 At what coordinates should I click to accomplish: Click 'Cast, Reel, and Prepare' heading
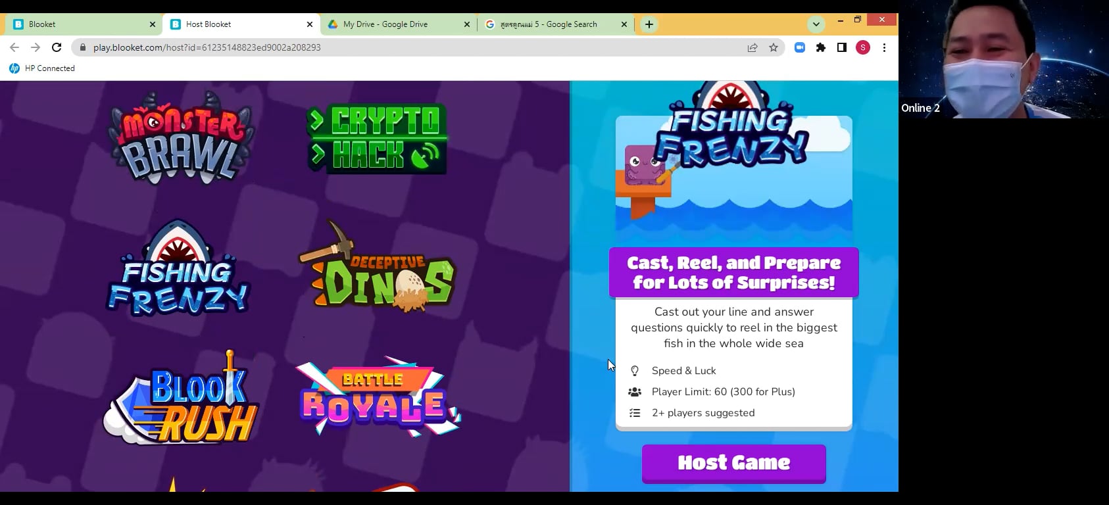pos(734,272)
